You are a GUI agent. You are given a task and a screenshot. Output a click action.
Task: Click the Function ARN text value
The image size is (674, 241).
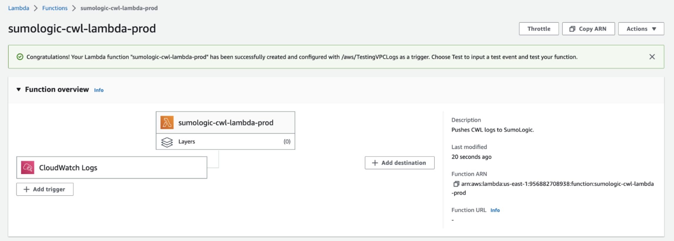click(x=557, y=184)
